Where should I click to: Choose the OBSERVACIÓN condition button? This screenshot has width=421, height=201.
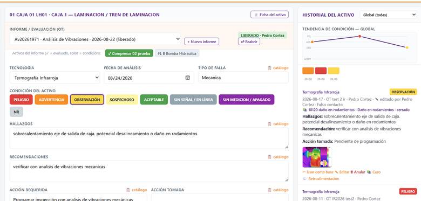pyautogui.click(x=87, y=100)
